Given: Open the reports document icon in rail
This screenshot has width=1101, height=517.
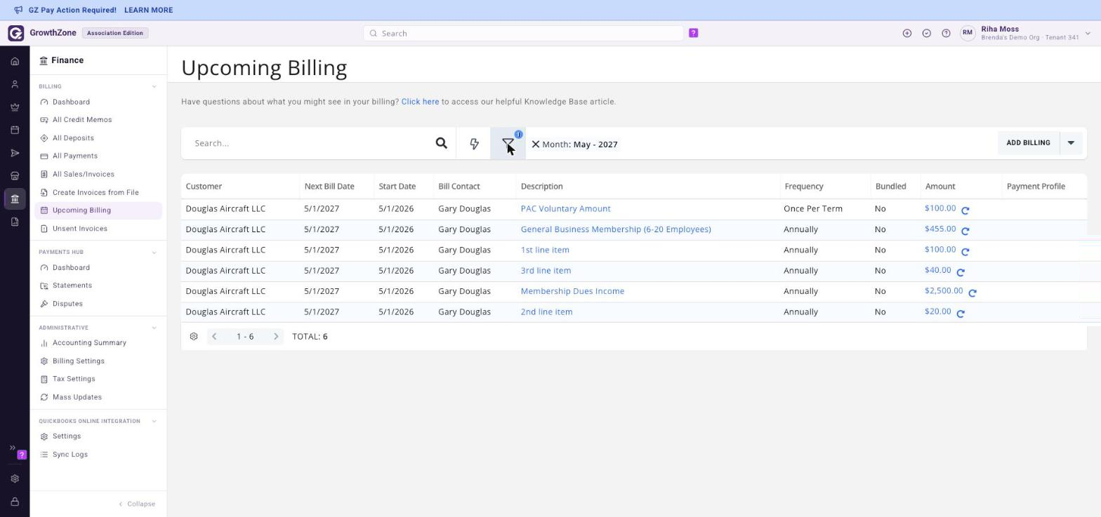Looking at the screenshot, I should [15, 222].
